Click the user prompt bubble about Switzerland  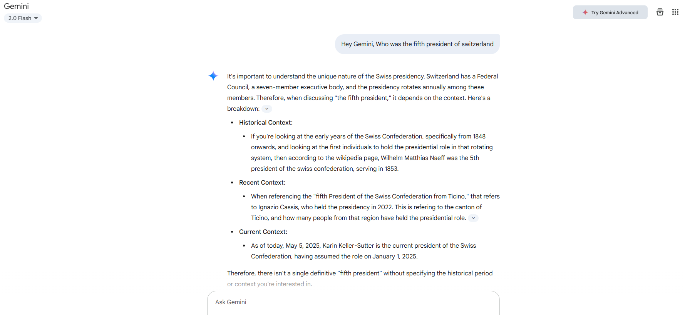[417, 44]
